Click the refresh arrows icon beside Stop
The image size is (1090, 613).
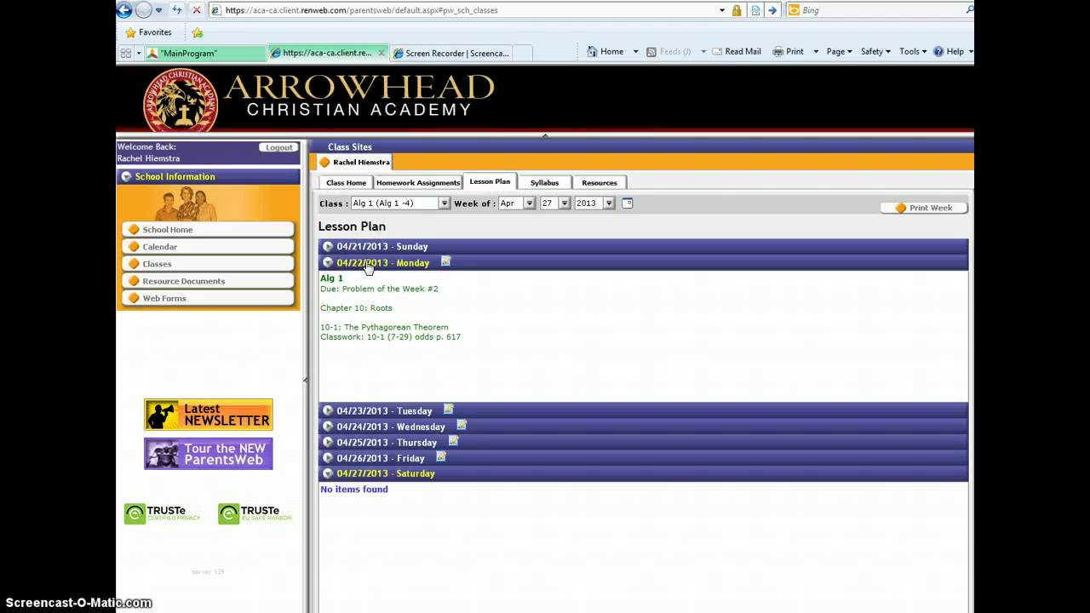pyautogui.click(x=177, y=10)
